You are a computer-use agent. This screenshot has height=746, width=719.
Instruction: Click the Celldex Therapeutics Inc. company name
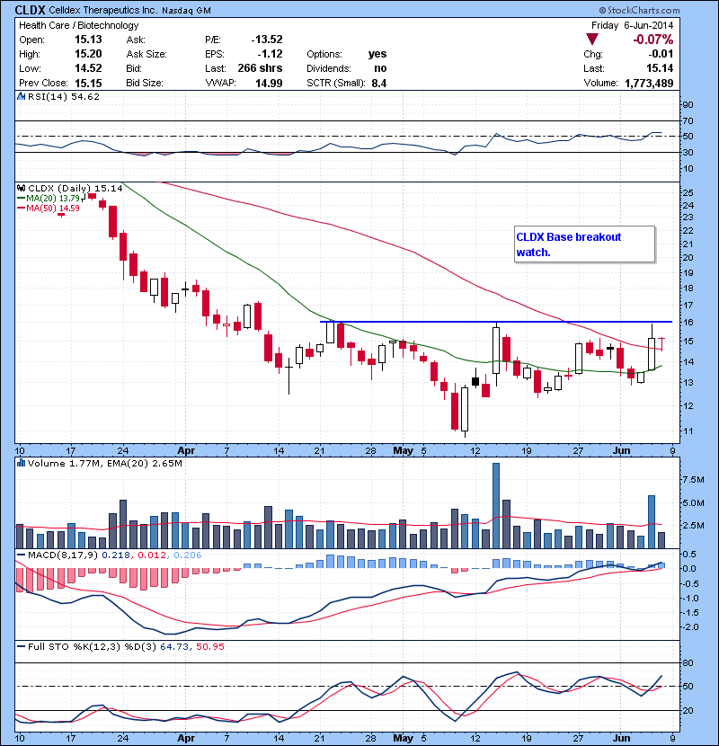coord(102,10)
